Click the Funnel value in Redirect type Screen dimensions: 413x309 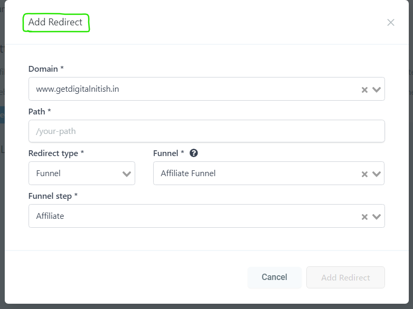tap(48, 173)
